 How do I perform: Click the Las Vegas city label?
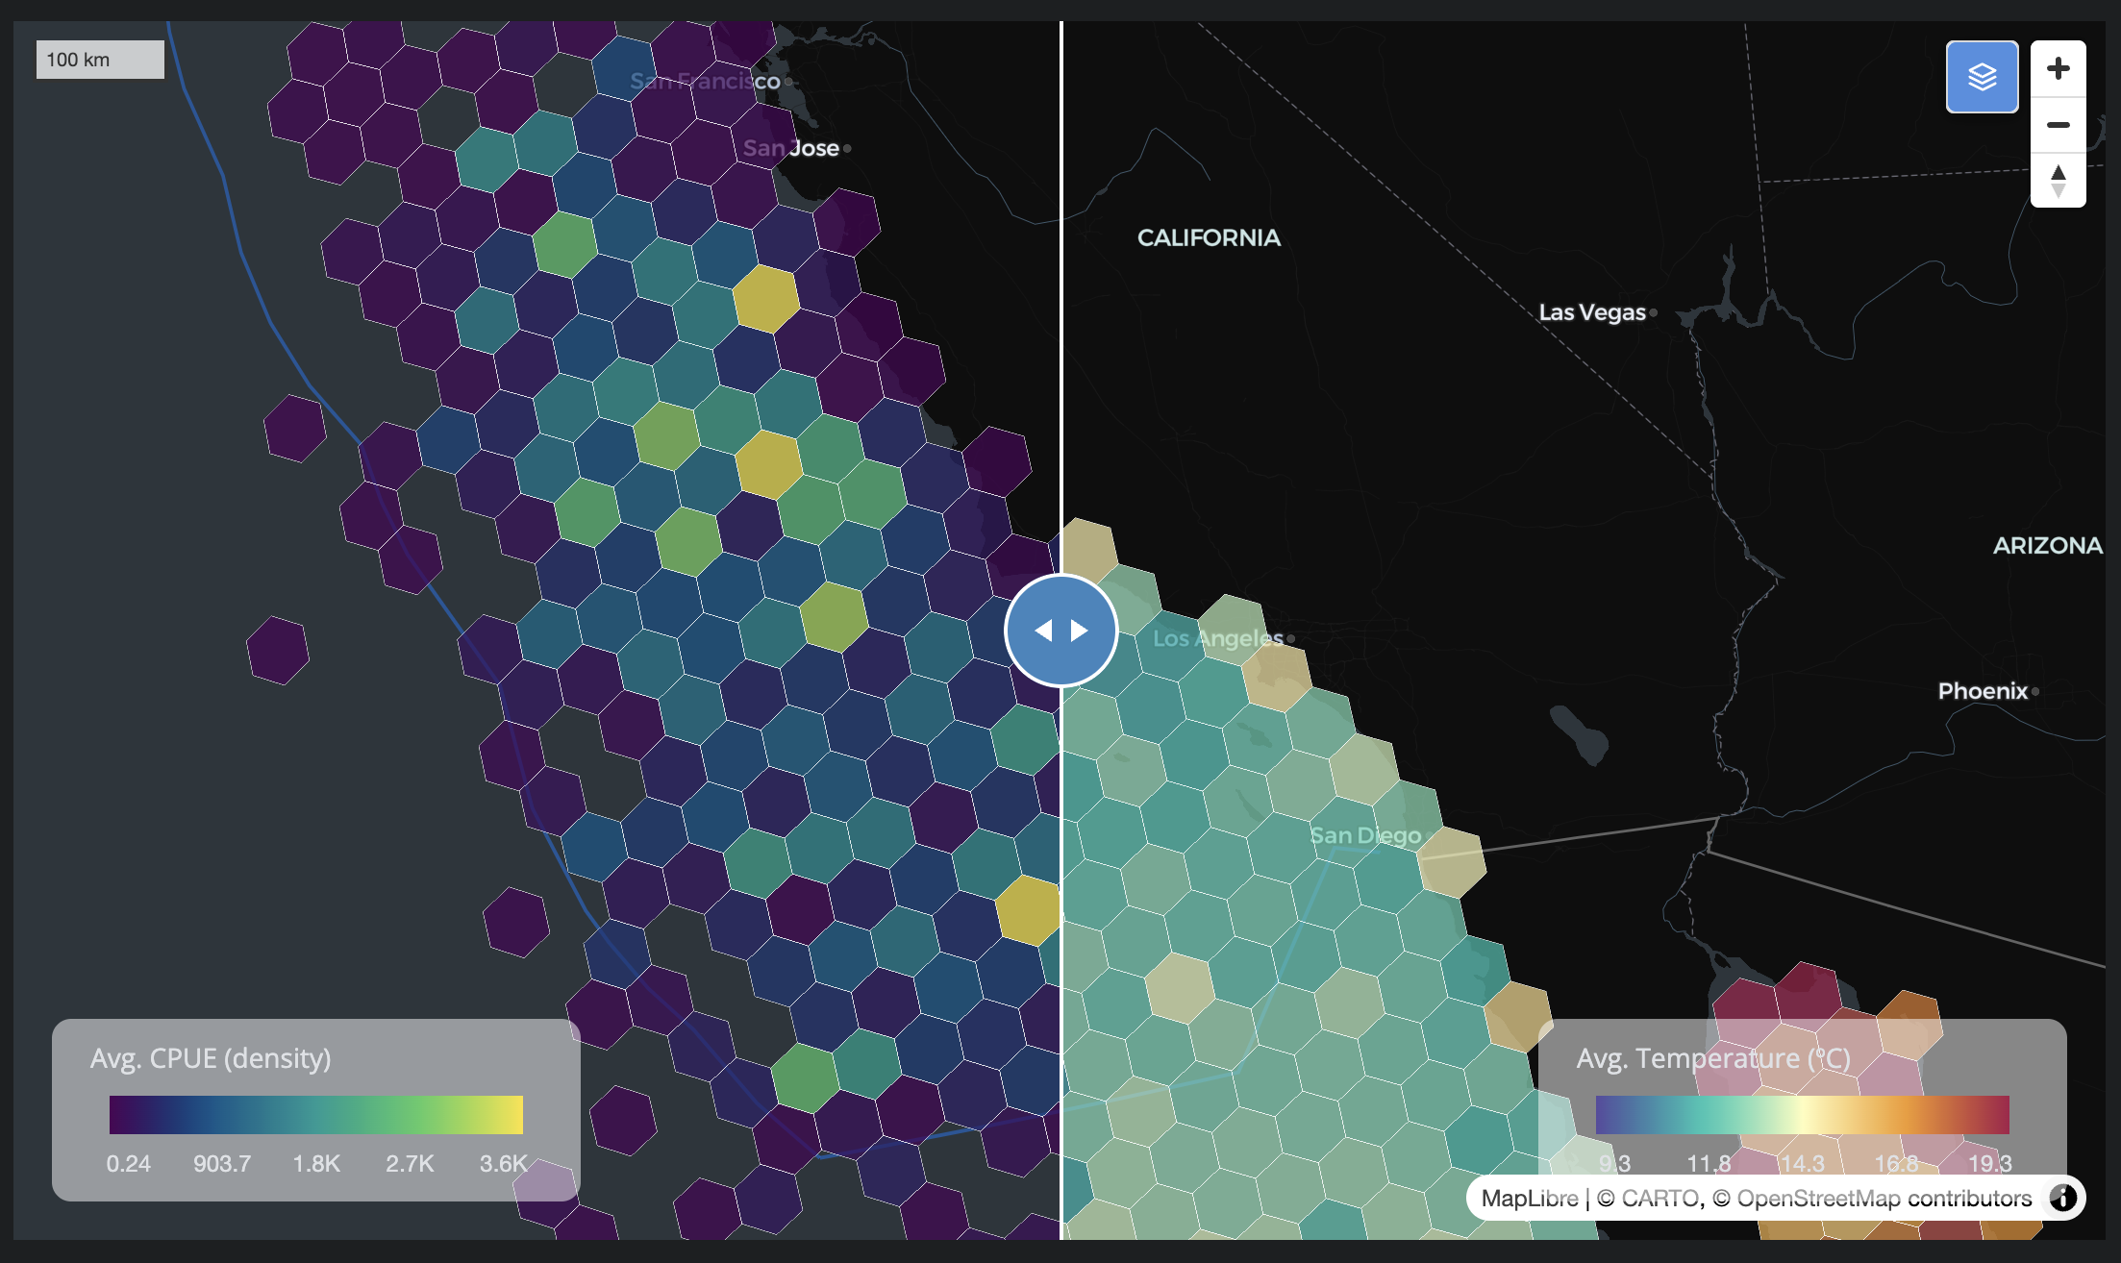tap(1592, 312)
